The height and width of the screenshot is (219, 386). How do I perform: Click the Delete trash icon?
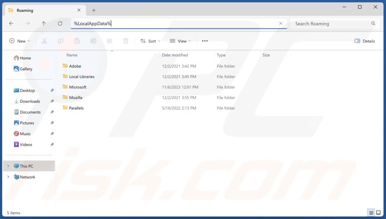126,41
